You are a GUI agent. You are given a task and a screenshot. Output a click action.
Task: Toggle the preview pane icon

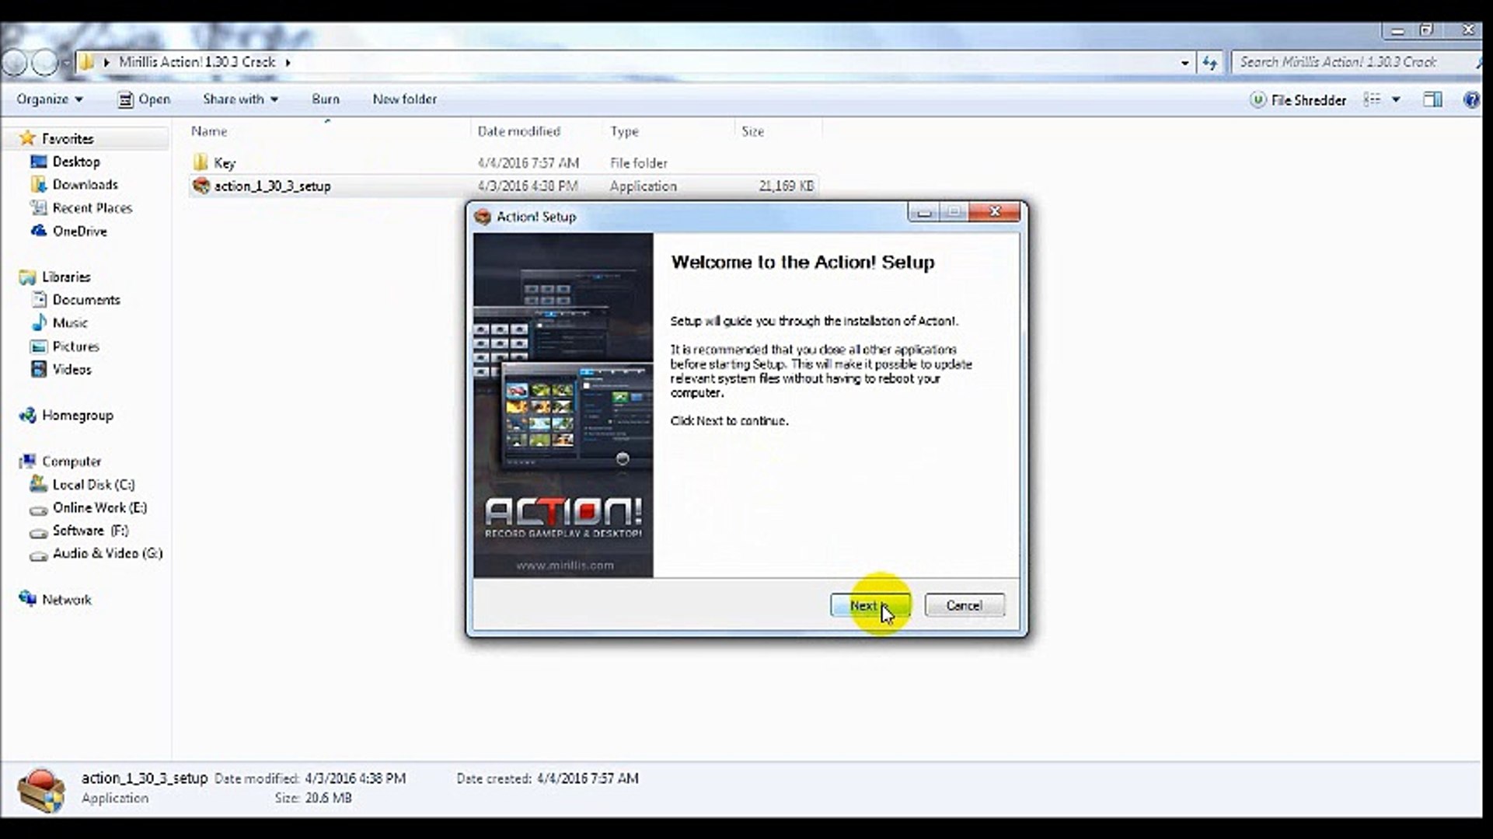pos(1432,99)
